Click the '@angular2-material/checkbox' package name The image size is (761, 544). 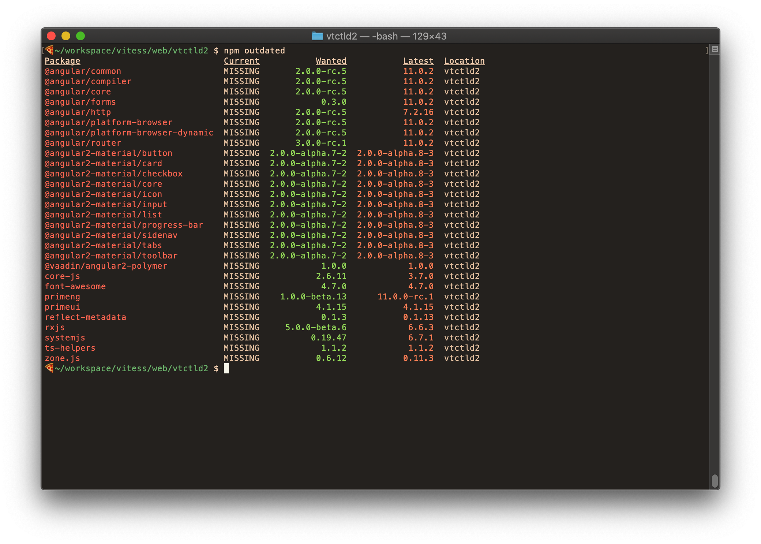[114, 174]
